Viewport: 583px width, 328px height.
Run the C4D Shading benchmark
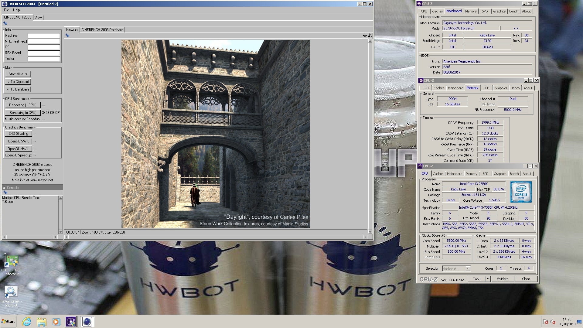coord(18,134)
